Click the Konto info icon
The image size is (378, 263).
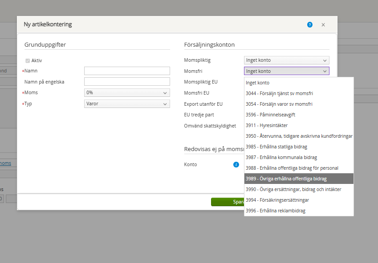click(x=236, y=164)
